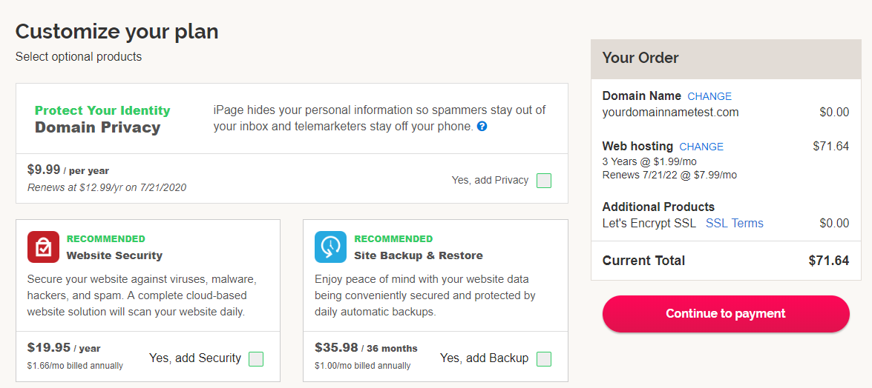The height and width of the screenshot is (388, 872).
Task: Click the red Website Security shield icon
Action: 43,247
